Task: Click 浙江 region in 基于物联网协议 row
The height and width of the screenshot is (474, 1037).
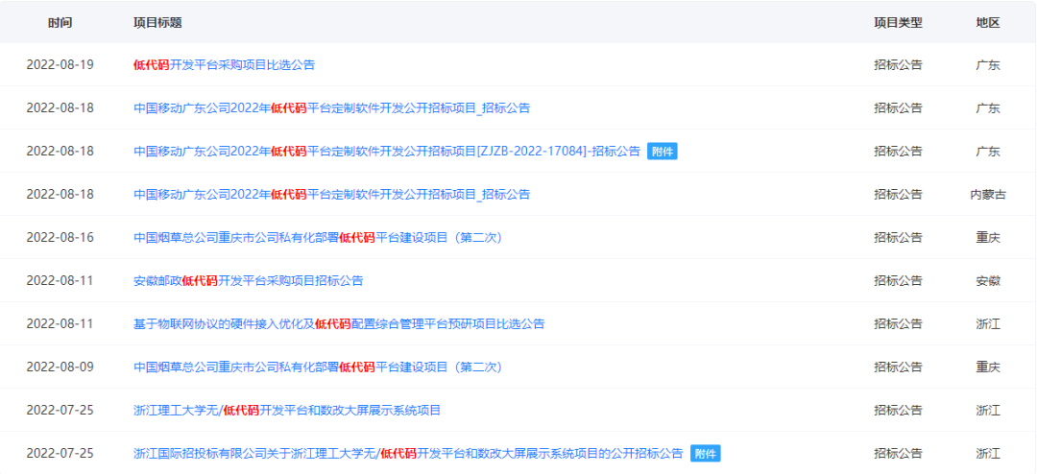Action: click(x=987, y=324)
